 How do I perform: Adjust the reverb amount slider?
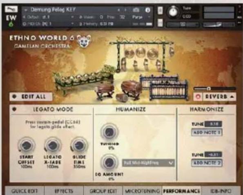point(215,89)
